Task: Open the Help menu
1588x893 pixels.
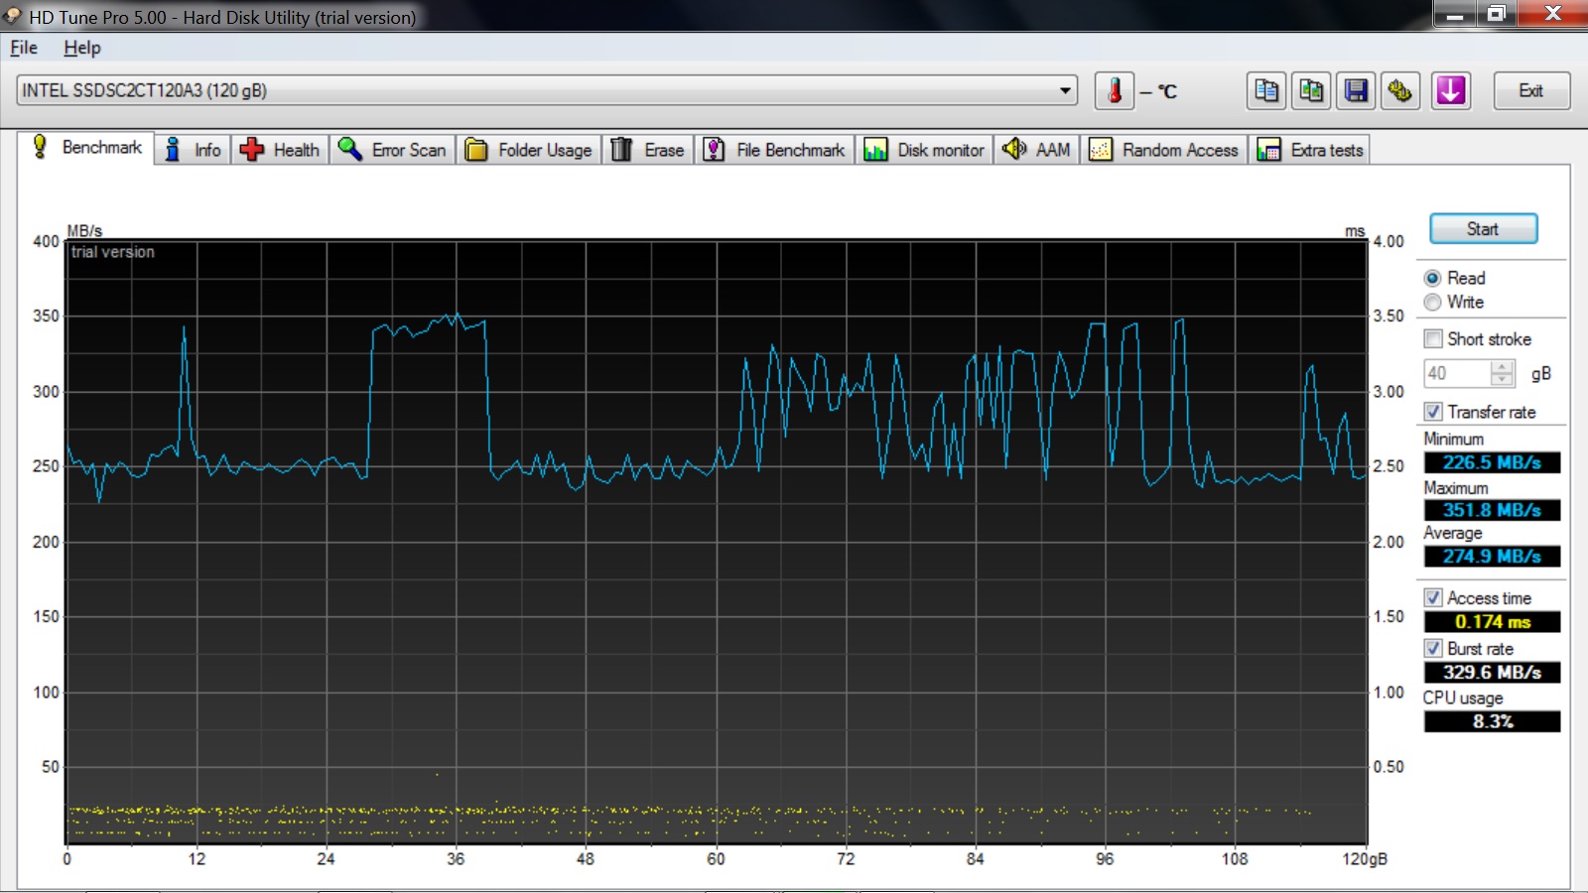Action: coord(82,48)
